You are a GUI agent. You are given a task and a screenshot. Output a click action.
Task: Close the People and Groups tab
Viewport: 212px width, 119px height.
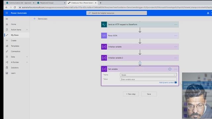pos(65,3)
